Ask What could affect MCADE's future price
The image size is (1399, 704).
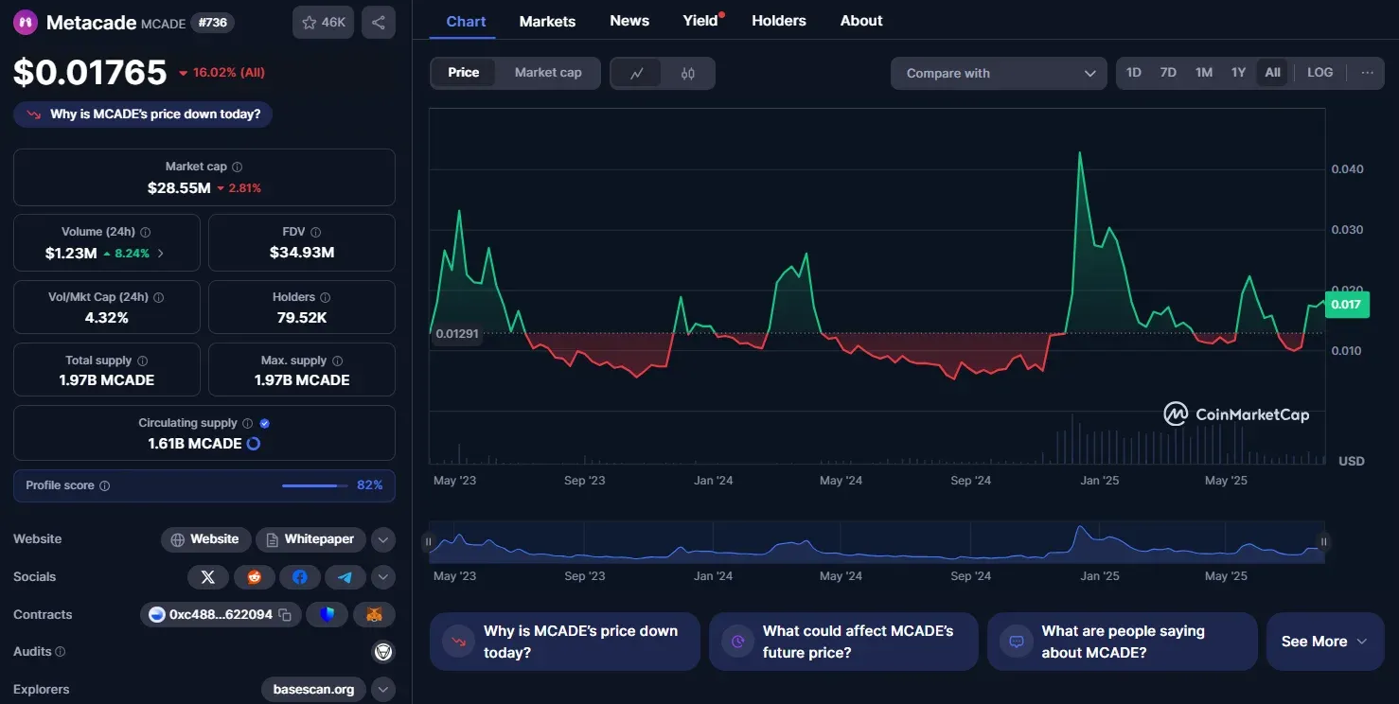(843, 642)
